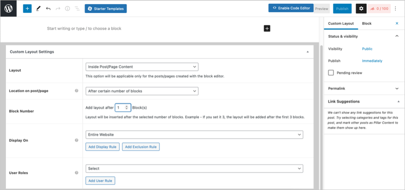Open the block inserter plus button
The image size is (405, 190).
27,8
